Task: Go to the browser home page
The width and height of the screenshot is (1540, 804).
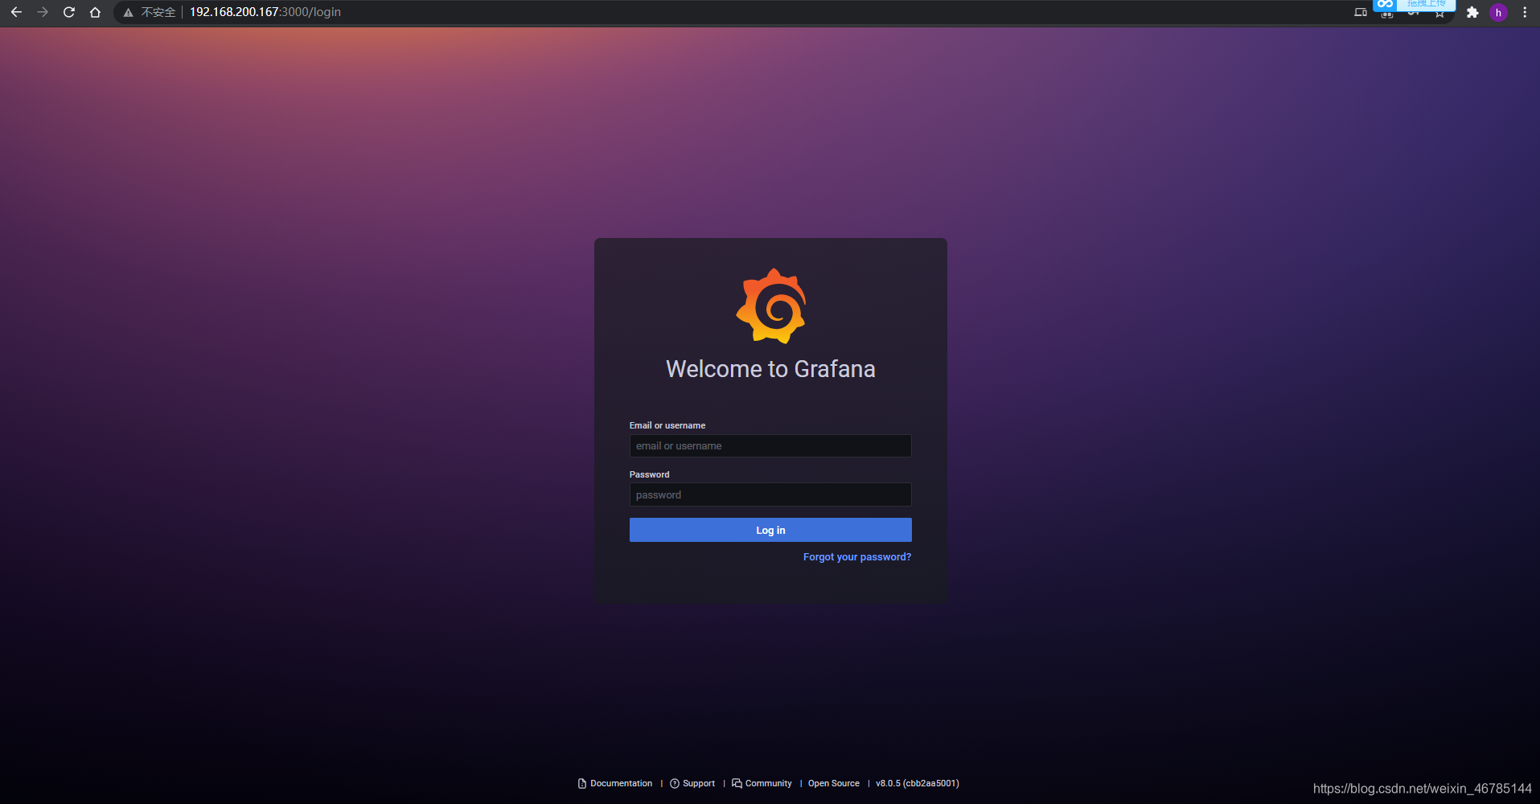Action: coord(95,12)
